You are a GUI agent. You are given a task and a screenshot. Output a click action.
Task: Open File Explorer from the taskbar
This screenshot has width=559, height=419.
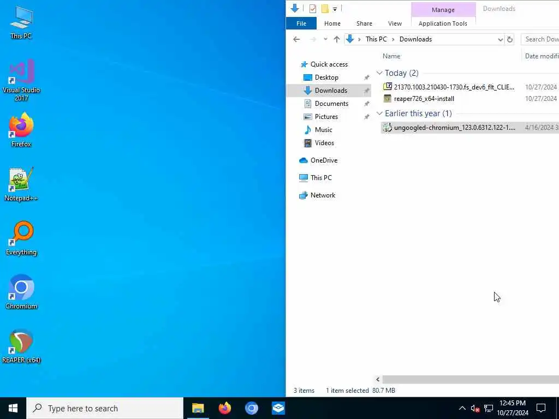pos(198,408)
